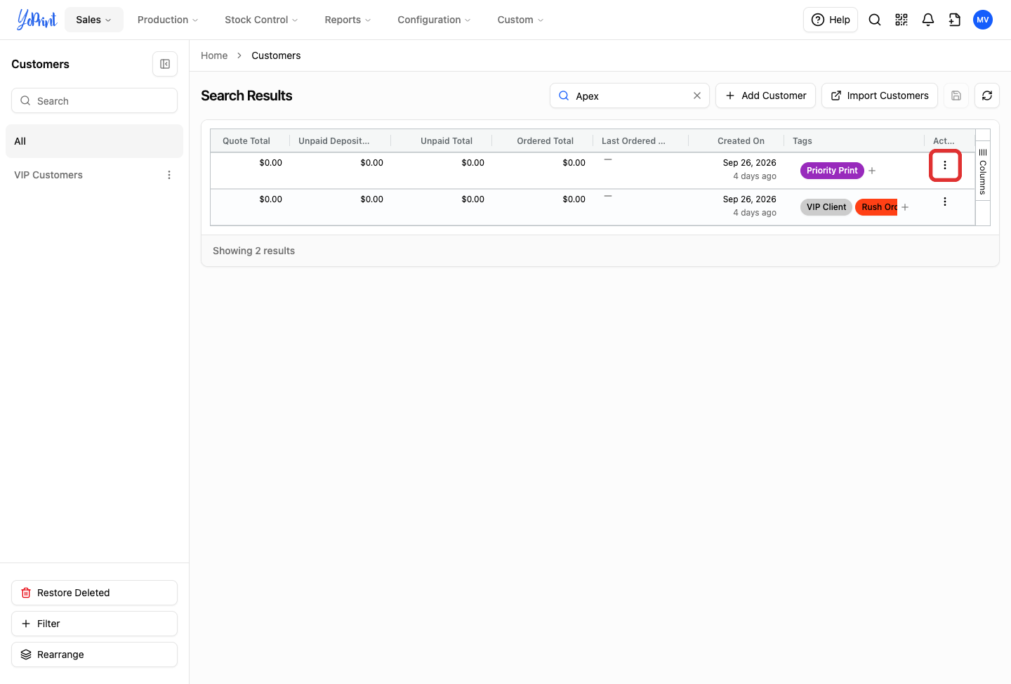The image size is (1011, 684).
Task: Sort by Created On column
Action: pyautogui.click(x=741, y=140)
